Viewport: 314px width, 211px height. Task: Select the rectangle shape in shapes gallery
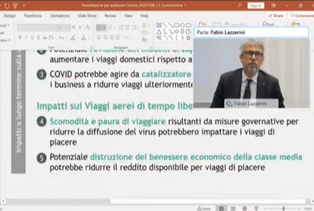[177, 25]
